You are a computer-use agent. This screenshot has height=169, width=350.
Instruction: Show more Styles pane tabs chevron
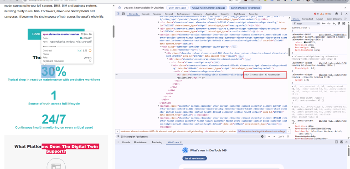345,19
